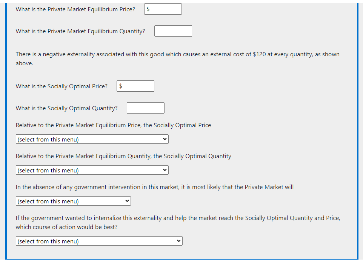Focus the Socially Optimal Price input field
This screenshot has width=363, height=263.
[135, 86]
